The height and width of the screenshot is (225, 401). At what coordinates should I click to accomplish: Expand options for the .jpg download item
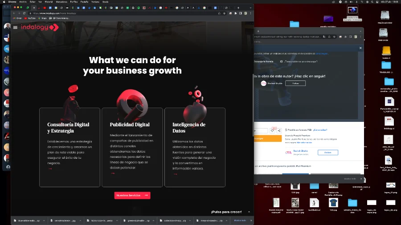coord(80,221)
